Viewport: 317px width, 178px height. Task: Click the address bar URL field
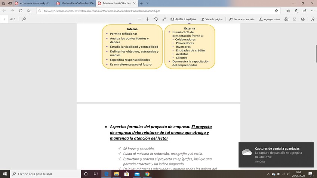[158, 11]
